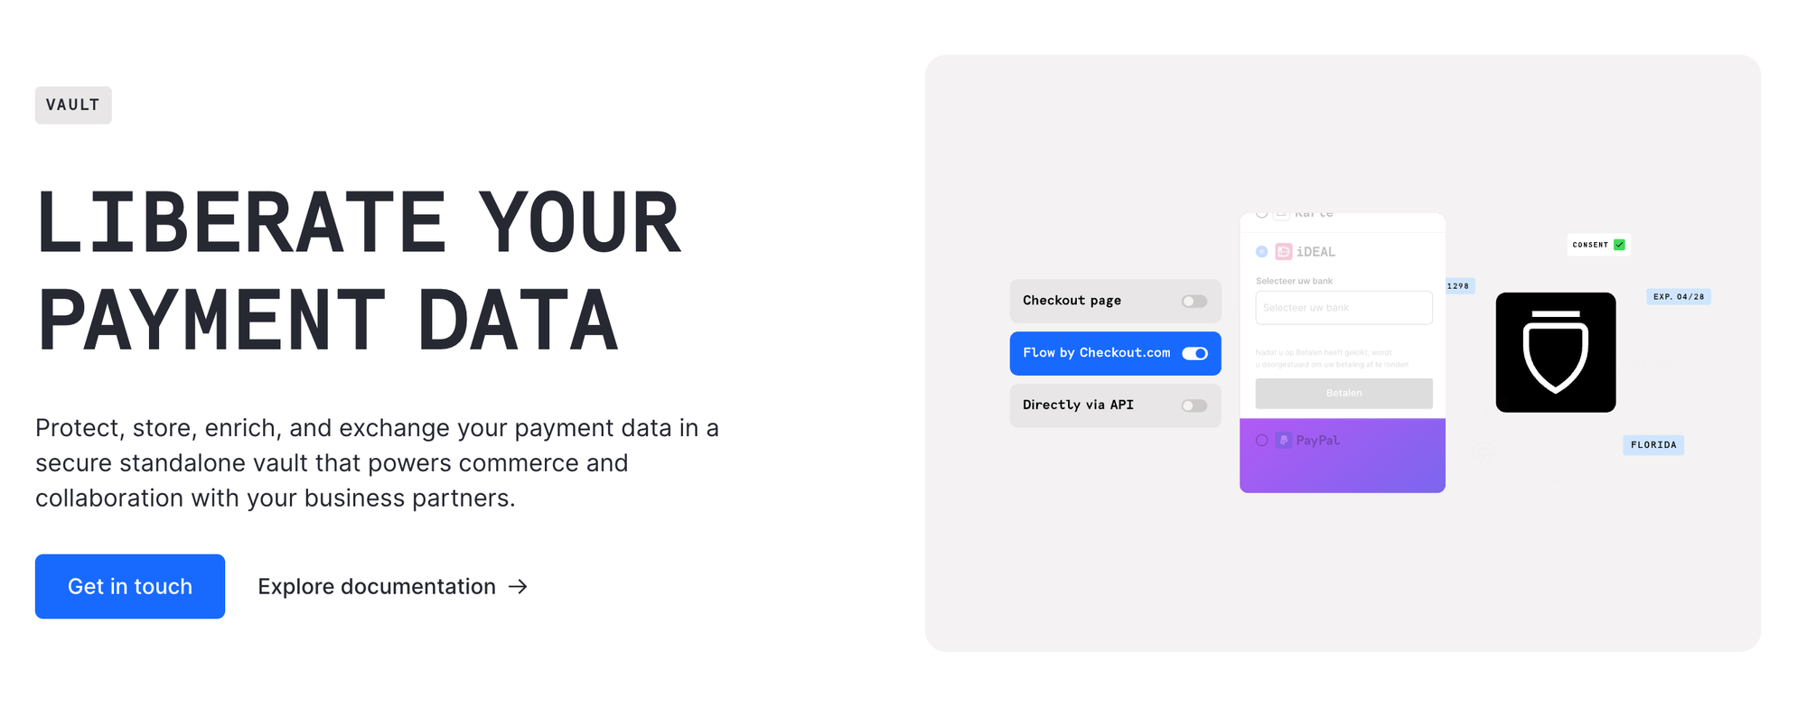Click the EXP. 04/28 tag

[x=1678, y=296]
